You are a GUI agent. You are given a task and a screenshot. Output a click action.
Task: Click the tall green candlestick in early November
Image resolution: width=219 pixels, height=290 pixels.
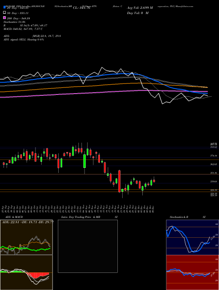coord(85,161)
